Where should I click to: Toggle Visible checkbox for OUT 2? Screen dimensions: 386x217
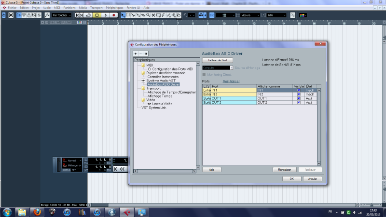point(299,102)
